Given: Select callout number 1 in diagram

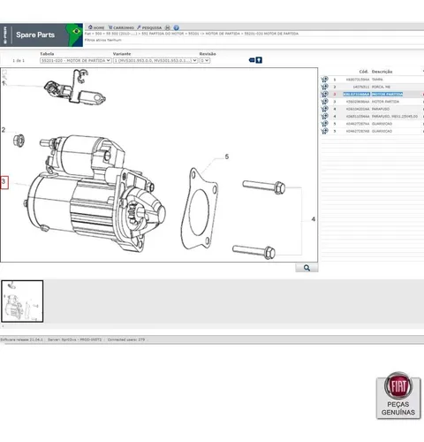Looking at the screenshot, I should 4,84.
